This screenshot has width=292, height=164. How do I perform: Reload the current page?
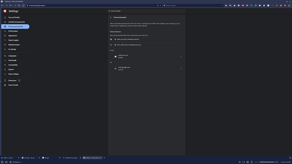coord(19,5)
